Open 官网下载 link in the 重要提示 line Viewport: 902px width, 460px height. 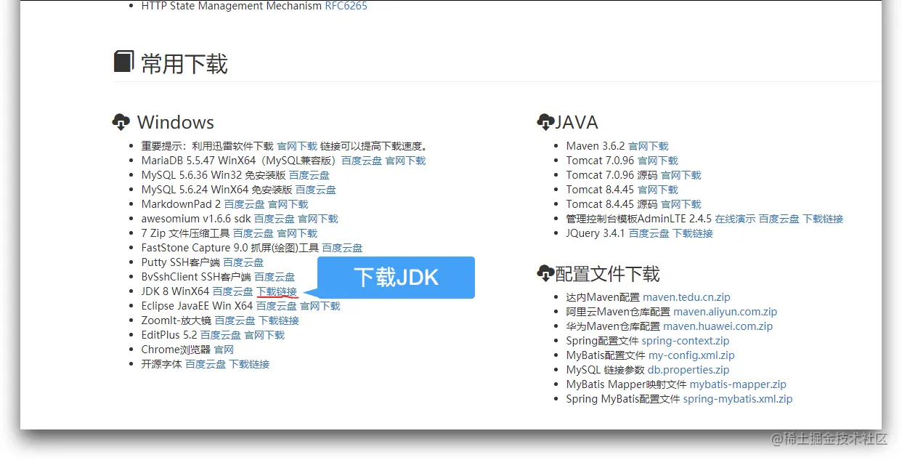pos(297,146)
